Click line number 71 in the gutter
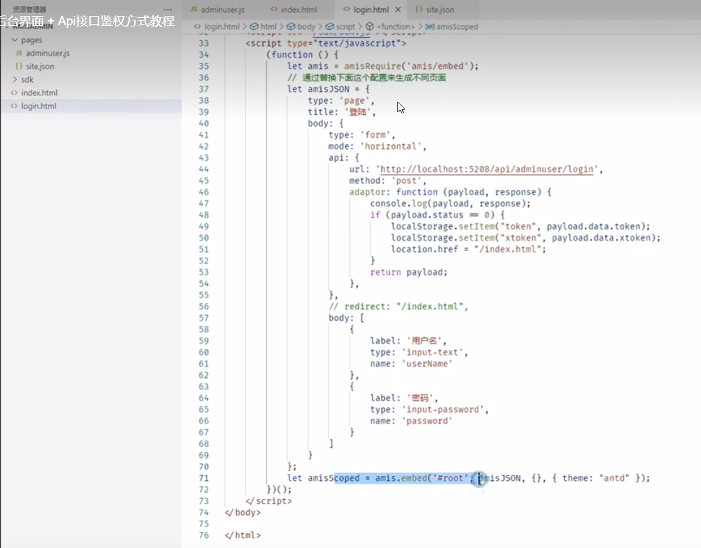Image resolution: width=701 pixels, height=548 pixels. 204,478
